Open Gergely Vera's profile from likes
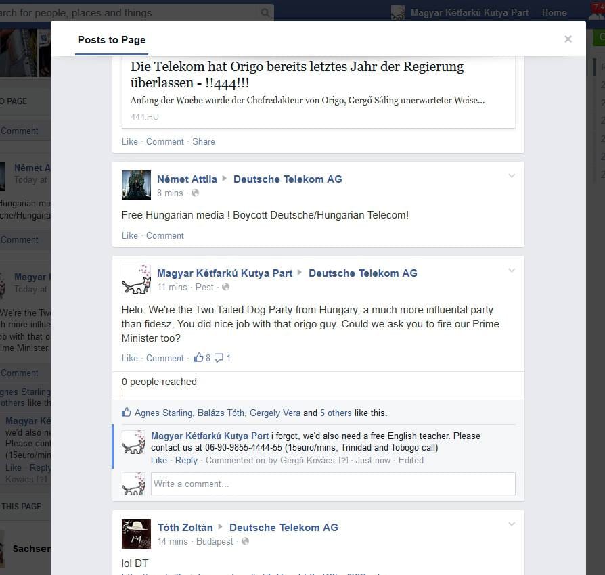 [x=275, y=413]
